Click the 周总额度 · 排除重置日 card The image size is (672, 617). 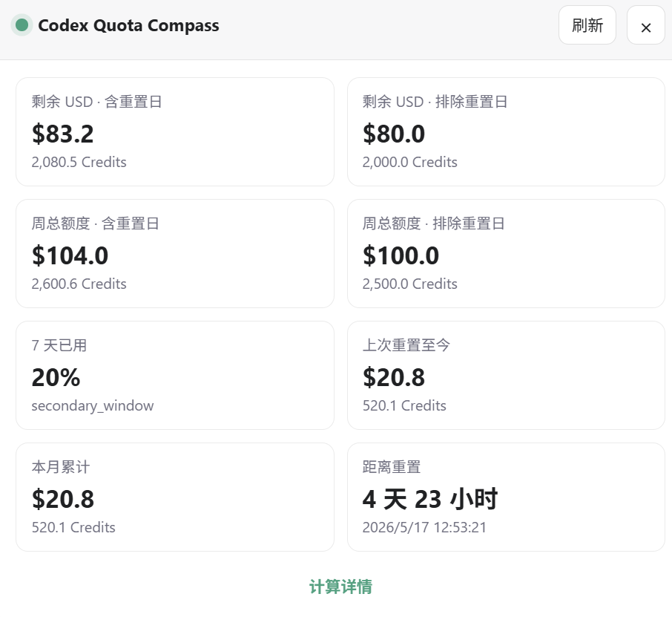[506, 254]
